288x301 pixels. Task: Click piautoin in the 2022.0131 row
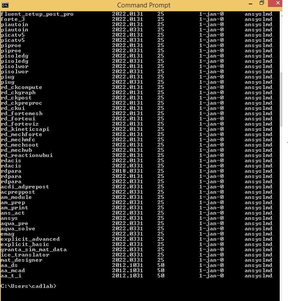pos(14,24)
